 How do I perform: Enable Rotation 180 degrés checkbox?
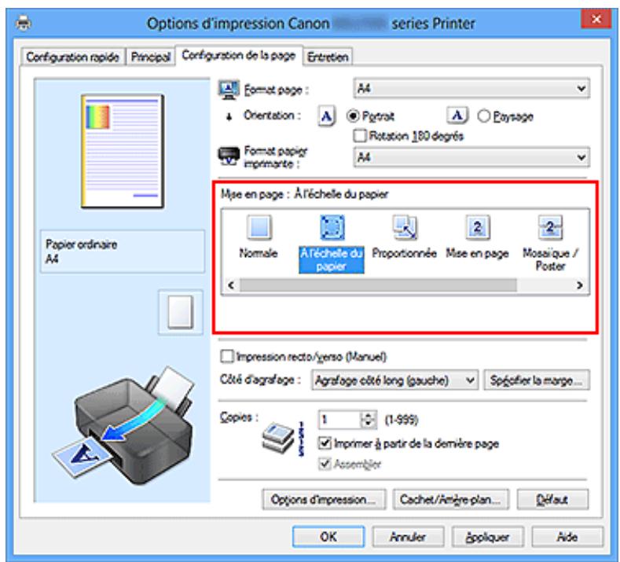pos(359,136)
